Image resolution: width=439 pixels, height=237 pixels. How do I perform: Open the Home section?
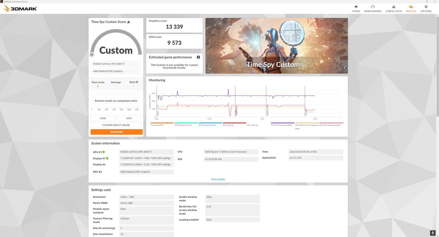tap(356, 9)
